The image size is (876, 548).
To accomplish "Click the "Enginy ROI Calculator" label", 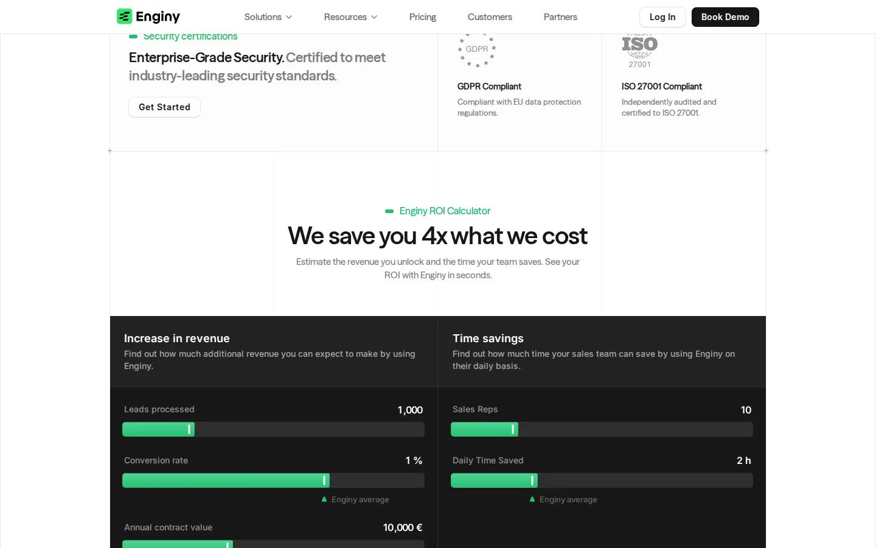I will point(445,211).
